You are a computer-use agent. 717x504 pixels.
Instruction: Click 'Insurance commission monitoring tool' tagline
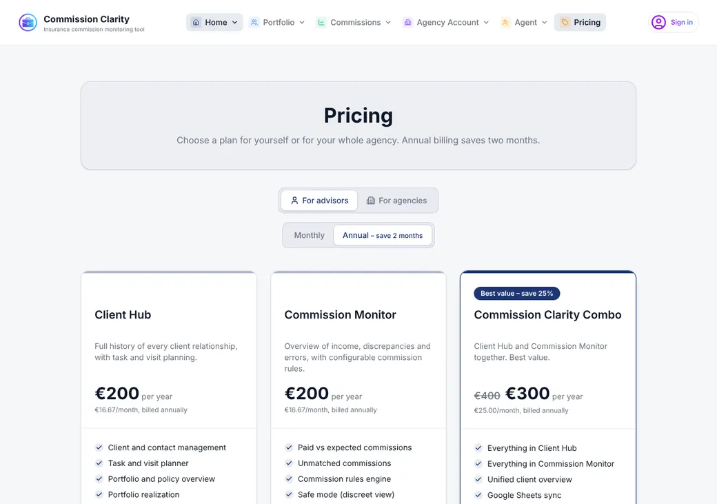click(94, 29)
